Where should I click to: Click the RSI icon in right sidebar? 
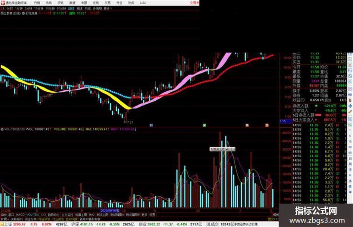[x=350, y=95]
